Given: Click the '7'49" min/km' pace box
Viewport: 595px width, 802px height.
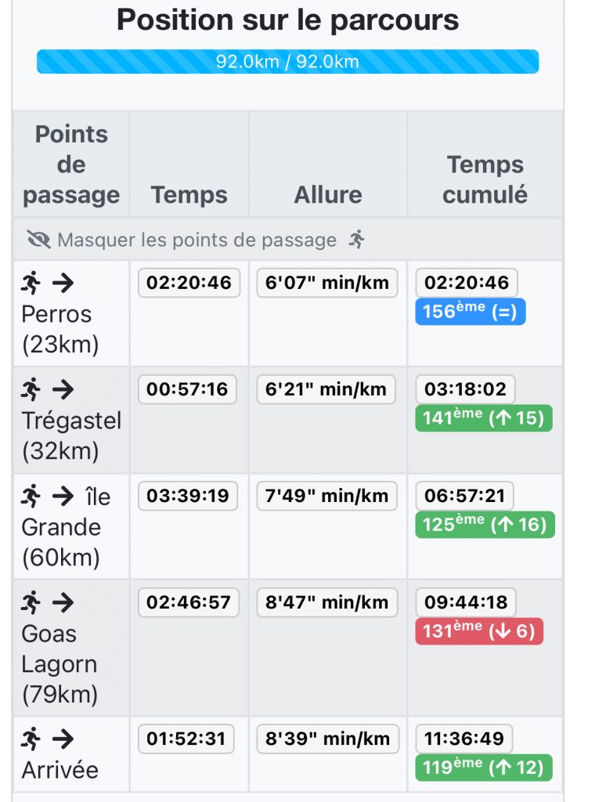Looking at the screenshot, I should coord(327,496).
